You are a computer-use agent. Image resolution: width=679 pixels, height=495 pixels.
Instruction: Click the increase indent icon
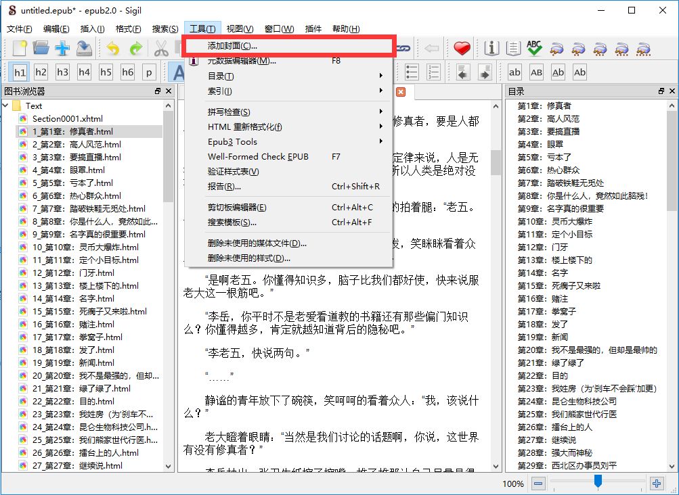pos(485,72)
